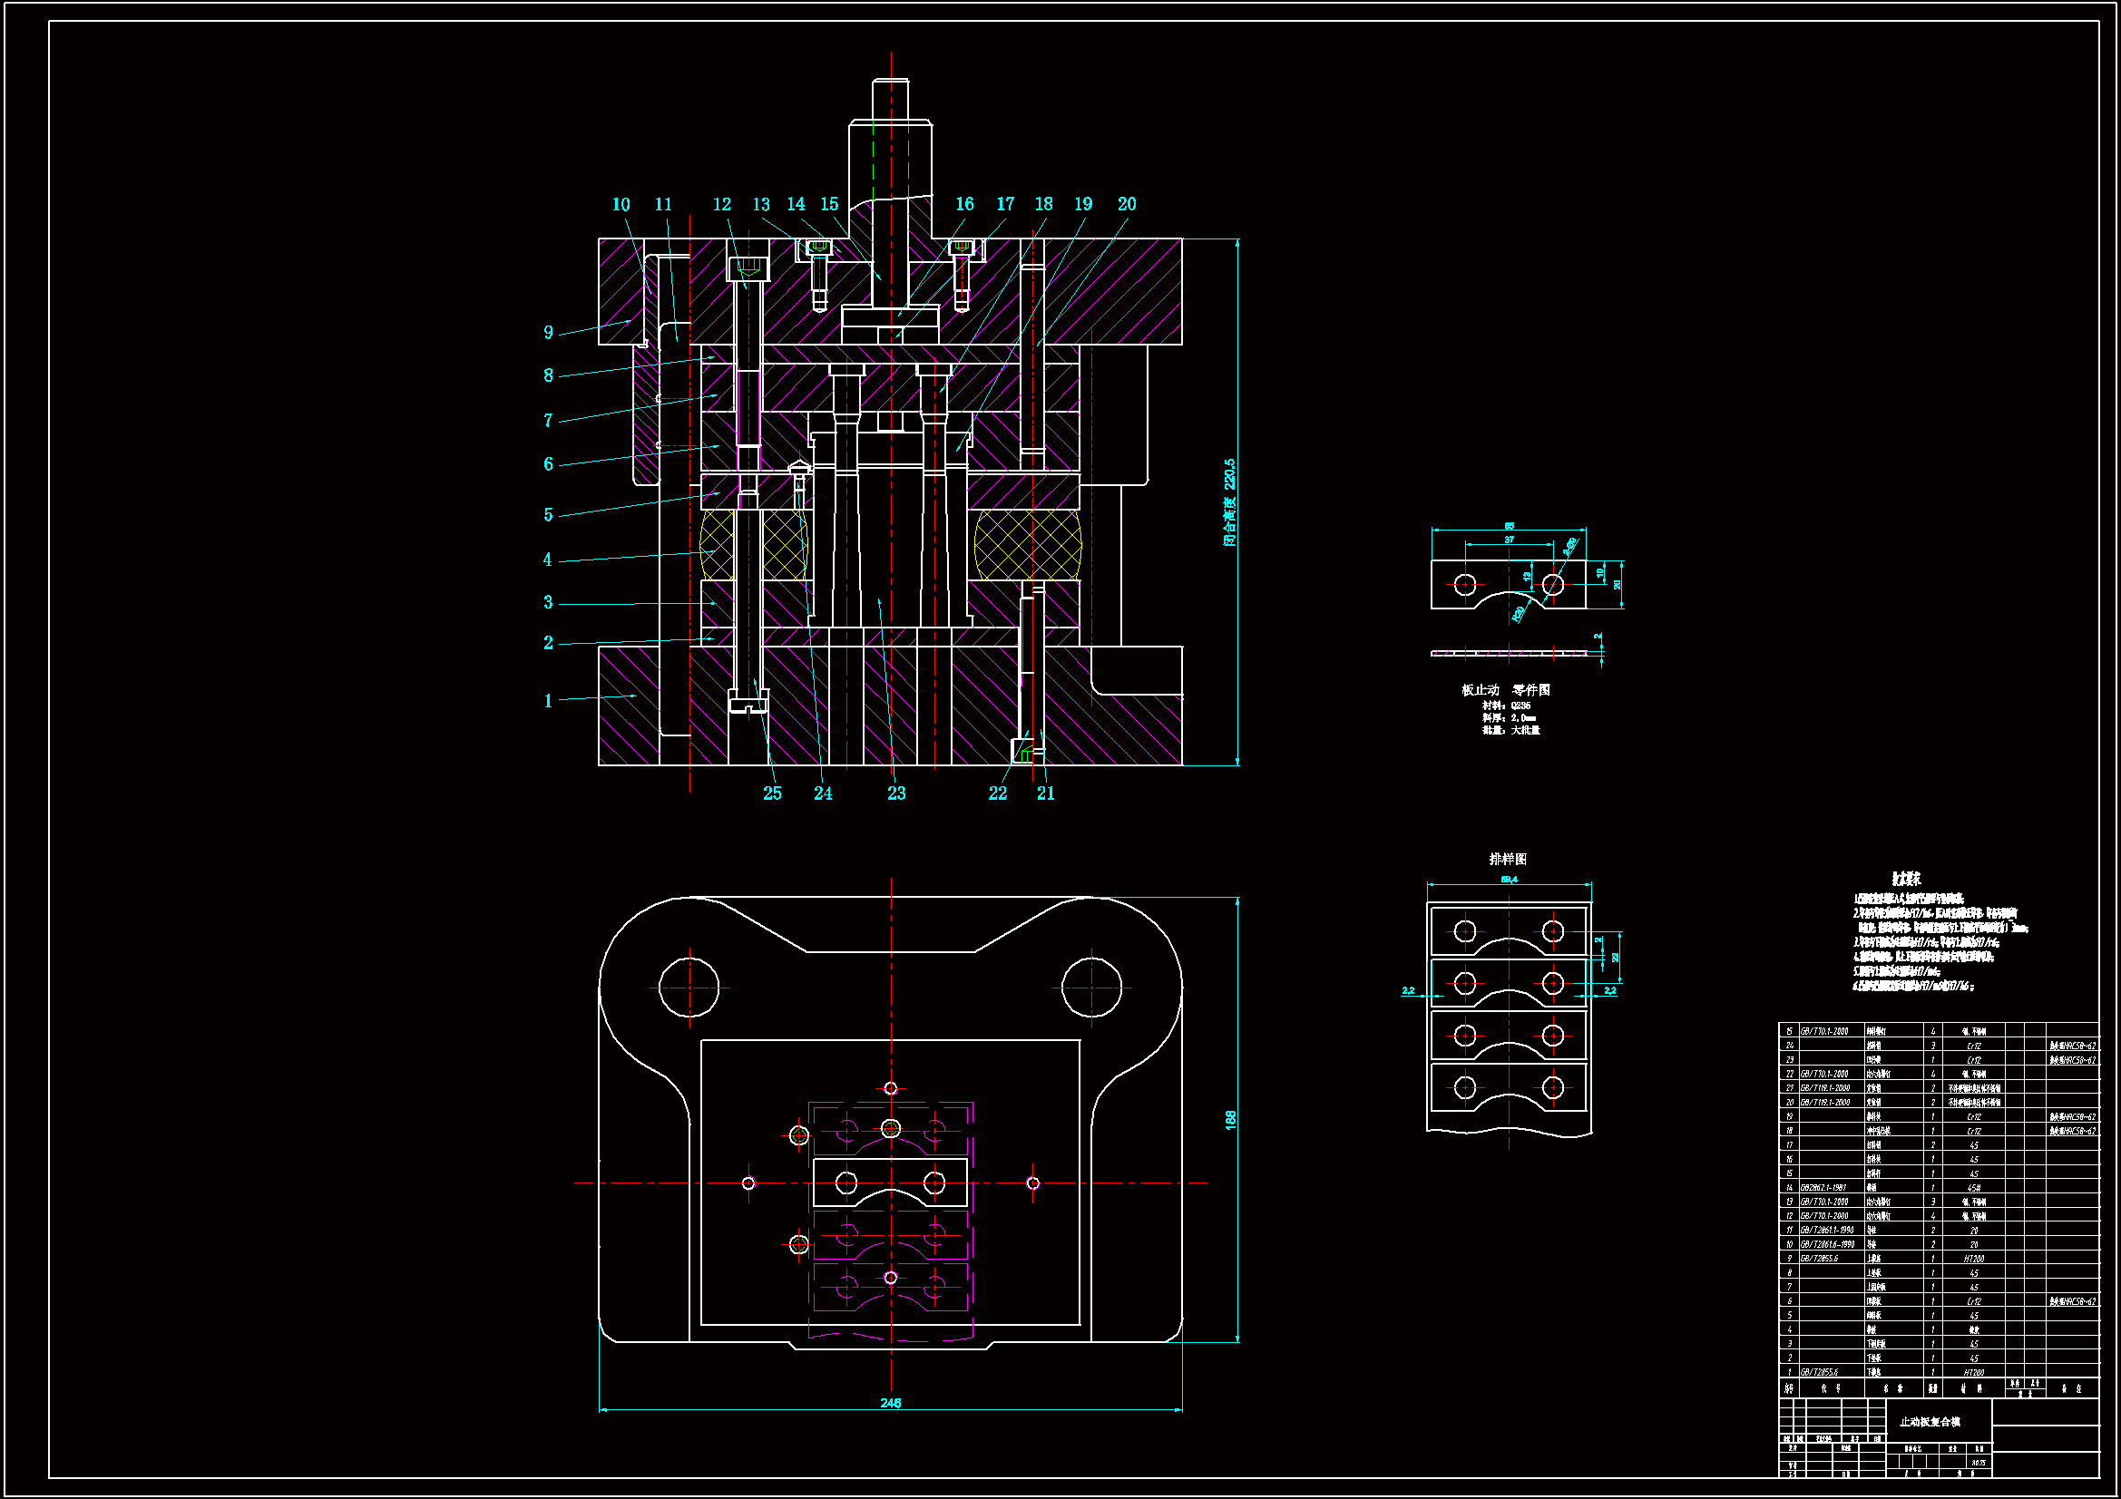This screenshot has height=1499, width=2121.
Task: Select the HT200 material cell in row 9
Action: point(1973,1259)
